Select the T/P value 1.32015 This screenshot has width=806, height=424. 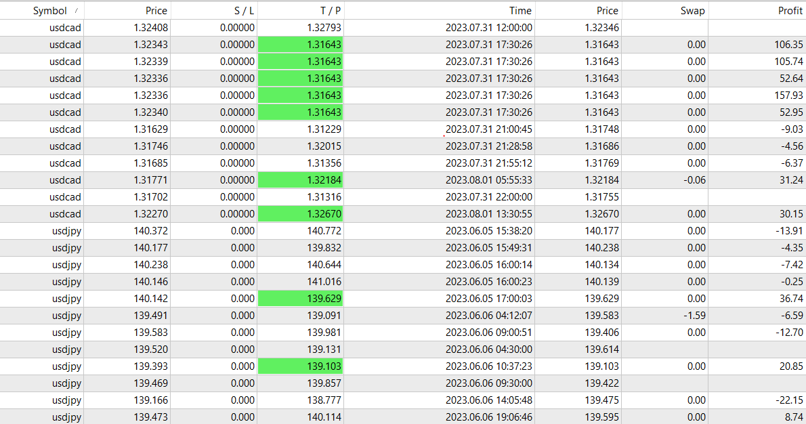click(x=324, y=146)
